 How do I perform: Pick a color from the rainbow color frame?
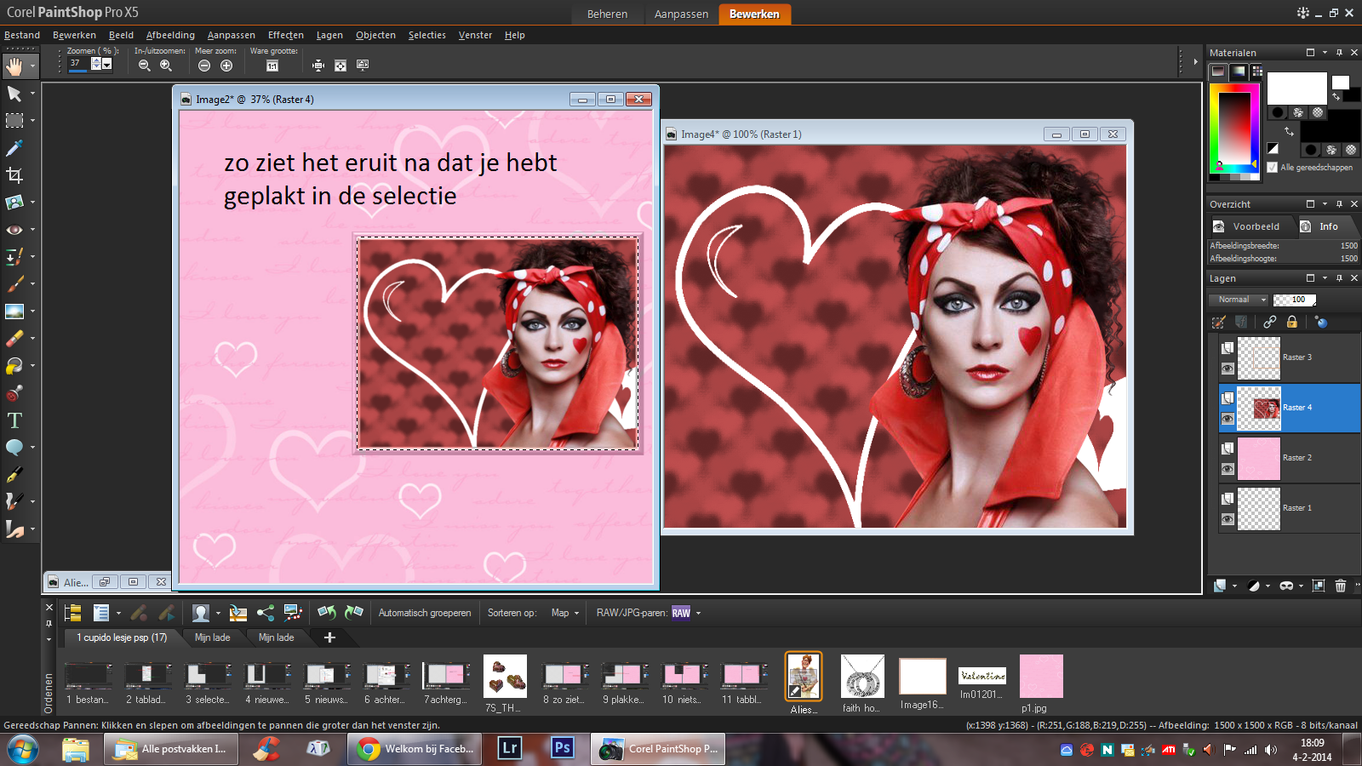tap(1234, 128)
